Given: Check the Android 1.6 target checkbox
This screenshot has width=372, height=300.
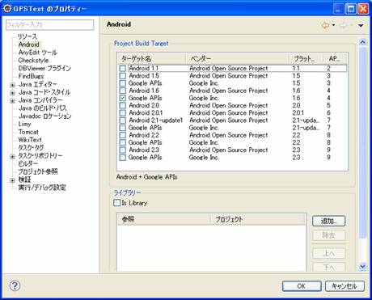Looking at the screenshot, I should pos(123,91).
